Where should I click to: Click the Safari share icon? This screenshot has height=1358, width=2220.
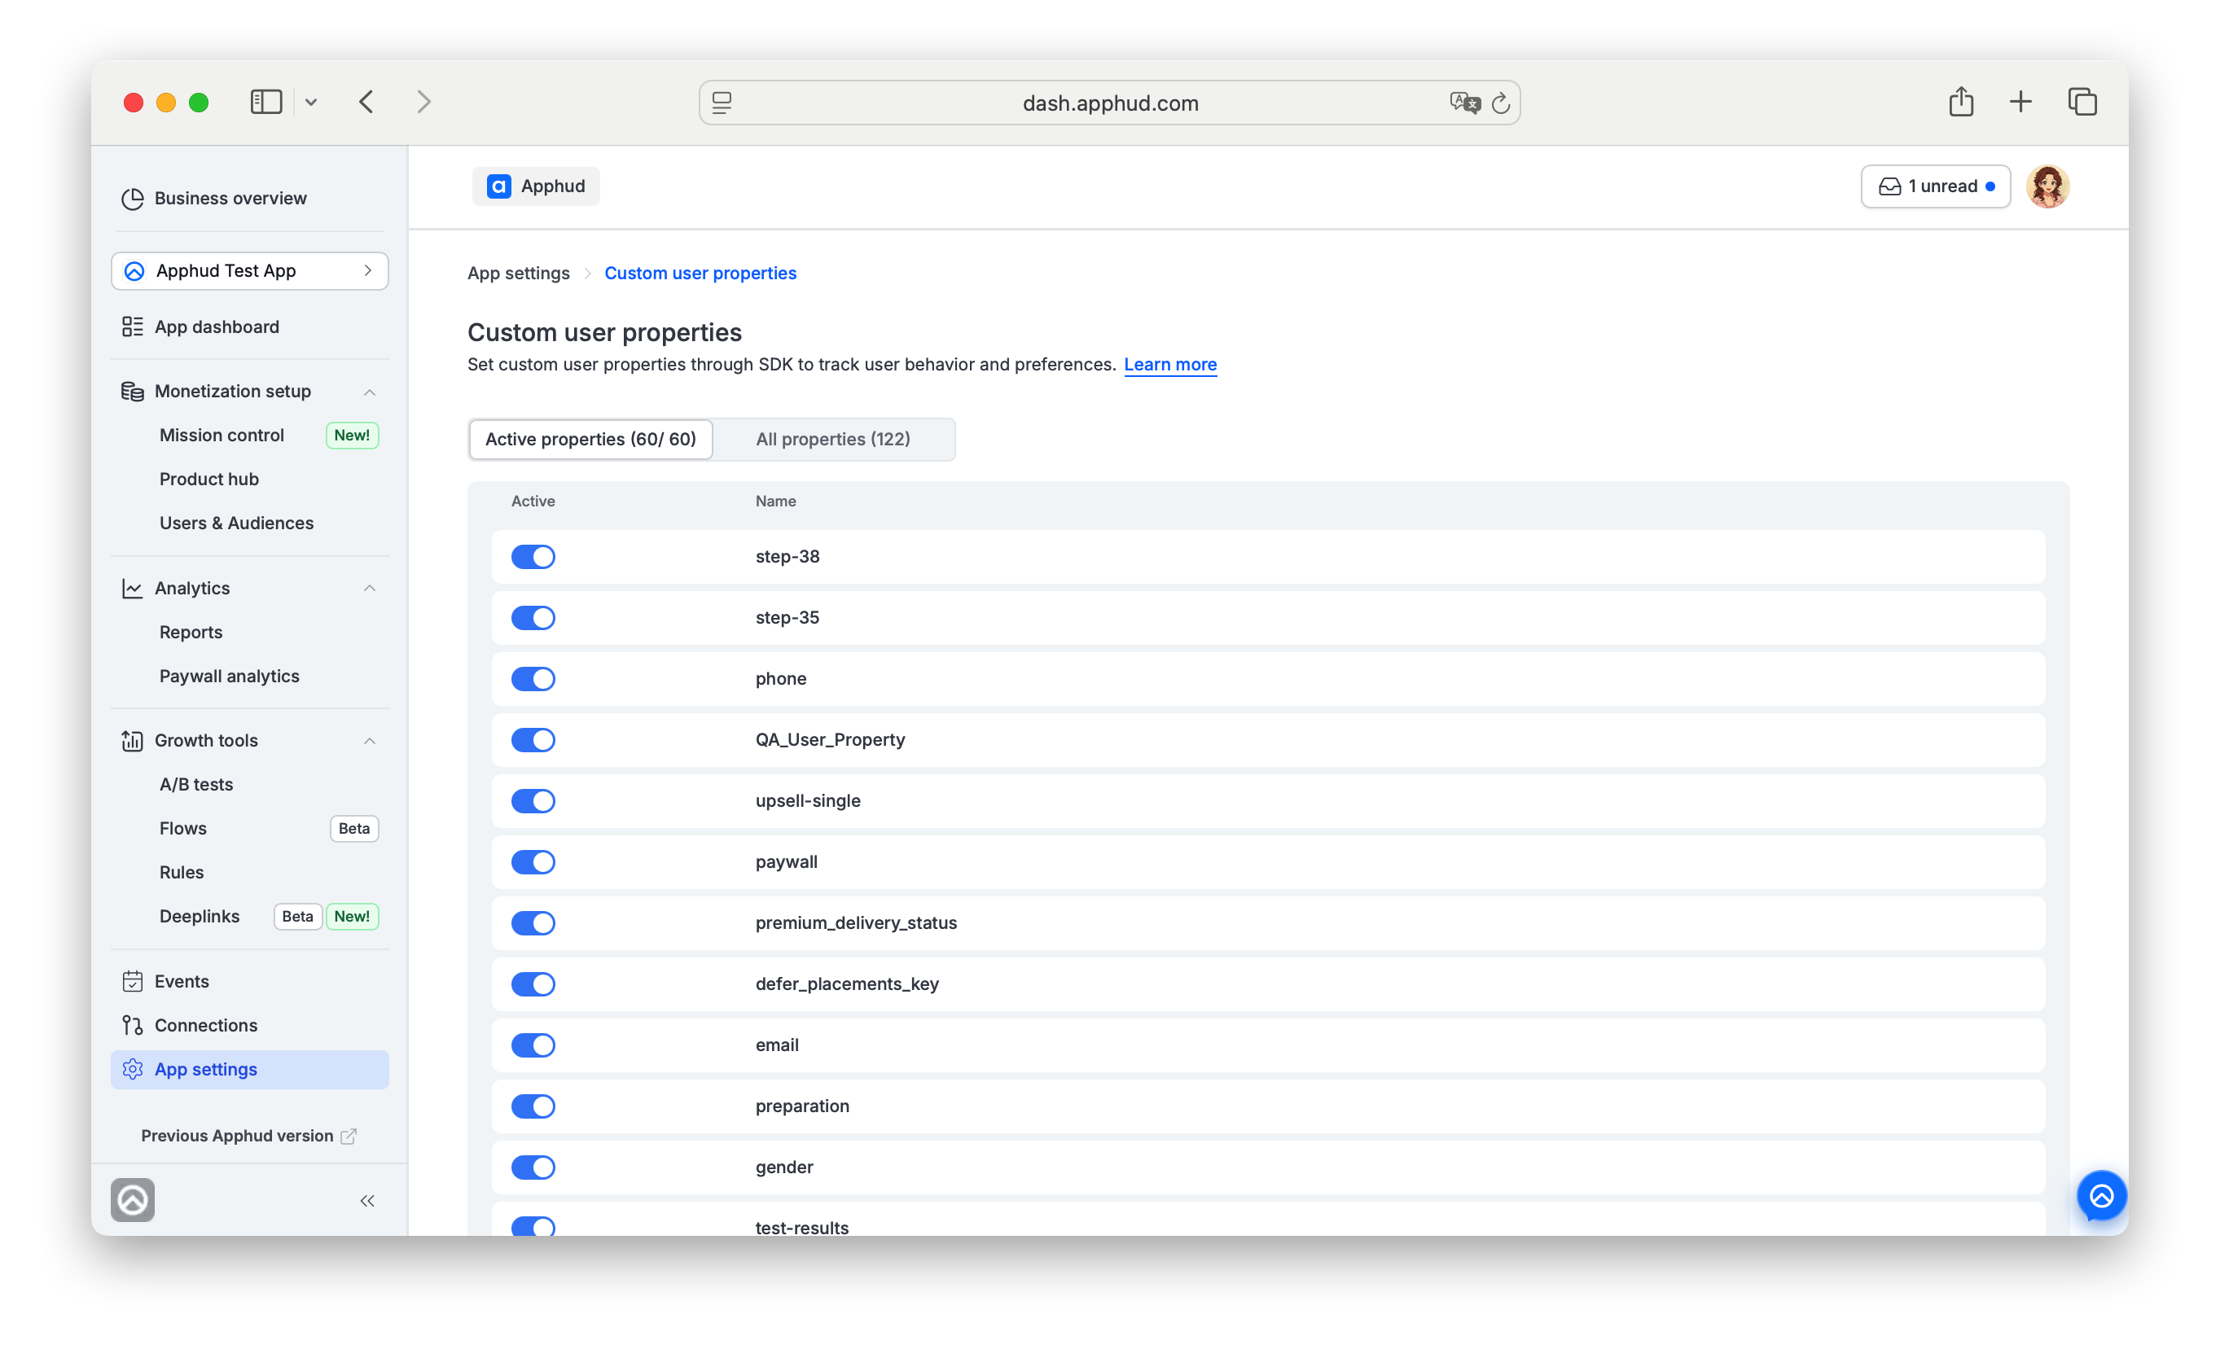pos(1960,102)
